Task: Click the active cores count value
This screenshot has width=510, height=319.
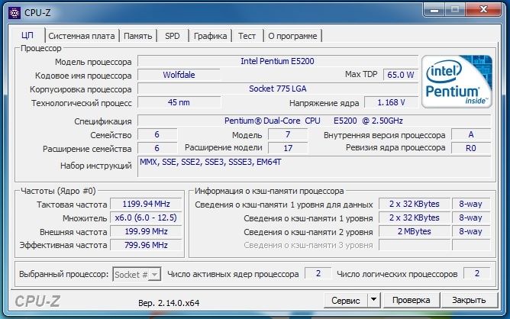Action: [x=318, y=273]
